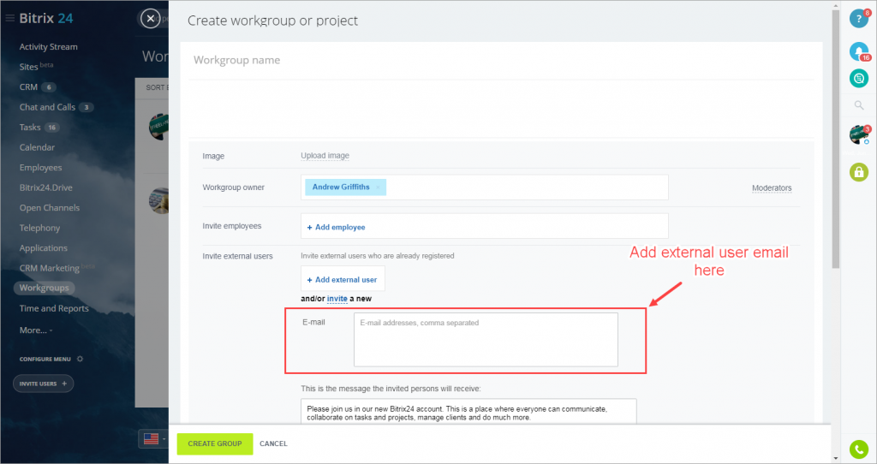Click the search magnifier icon in right panel

pos(858,105)
